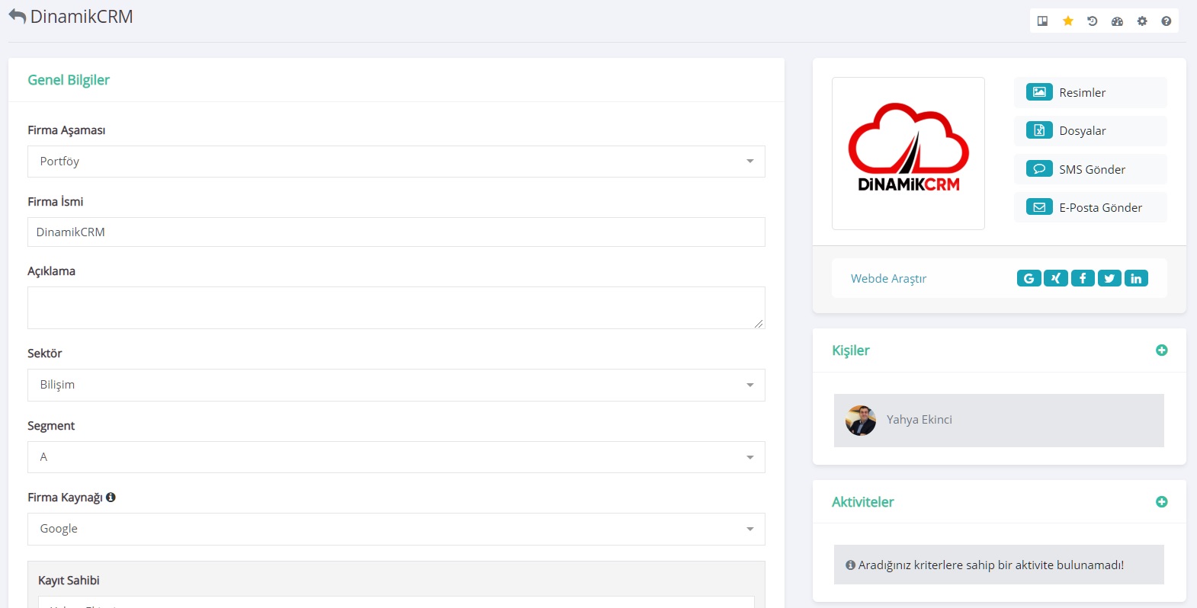
Task: Open Firma Aşaması dropdown showing Portföy
Action: tap(396, 162)
